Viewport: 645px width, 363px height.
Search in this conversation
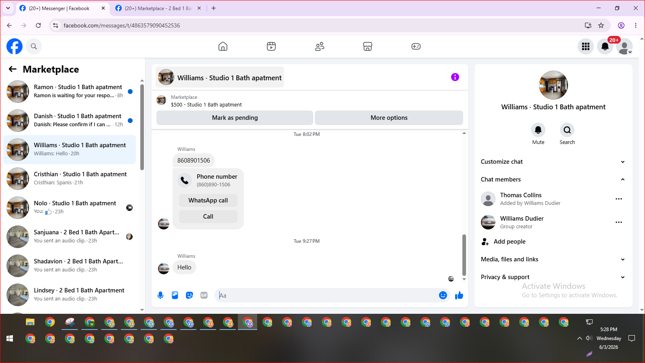[x=567, y=130]
